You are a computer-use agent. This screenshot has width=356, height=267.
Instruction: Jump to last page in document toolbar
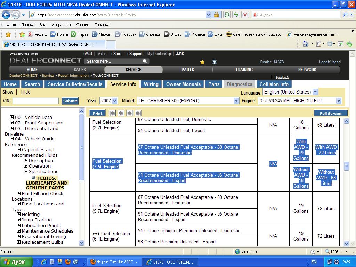138,113
